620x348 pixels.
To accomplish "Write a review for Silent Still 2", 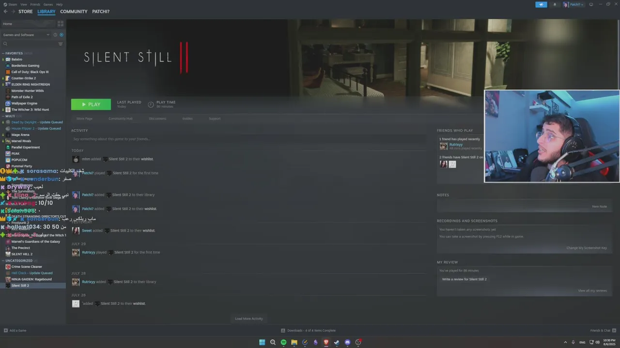I will (x=464, y=279).
